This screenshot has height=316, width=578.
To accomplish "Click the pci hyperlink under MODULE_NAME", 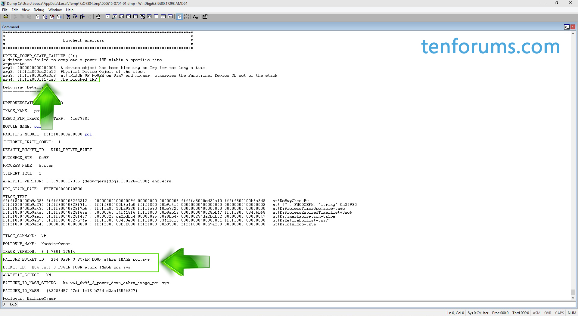I will click(x=37, y=126).
